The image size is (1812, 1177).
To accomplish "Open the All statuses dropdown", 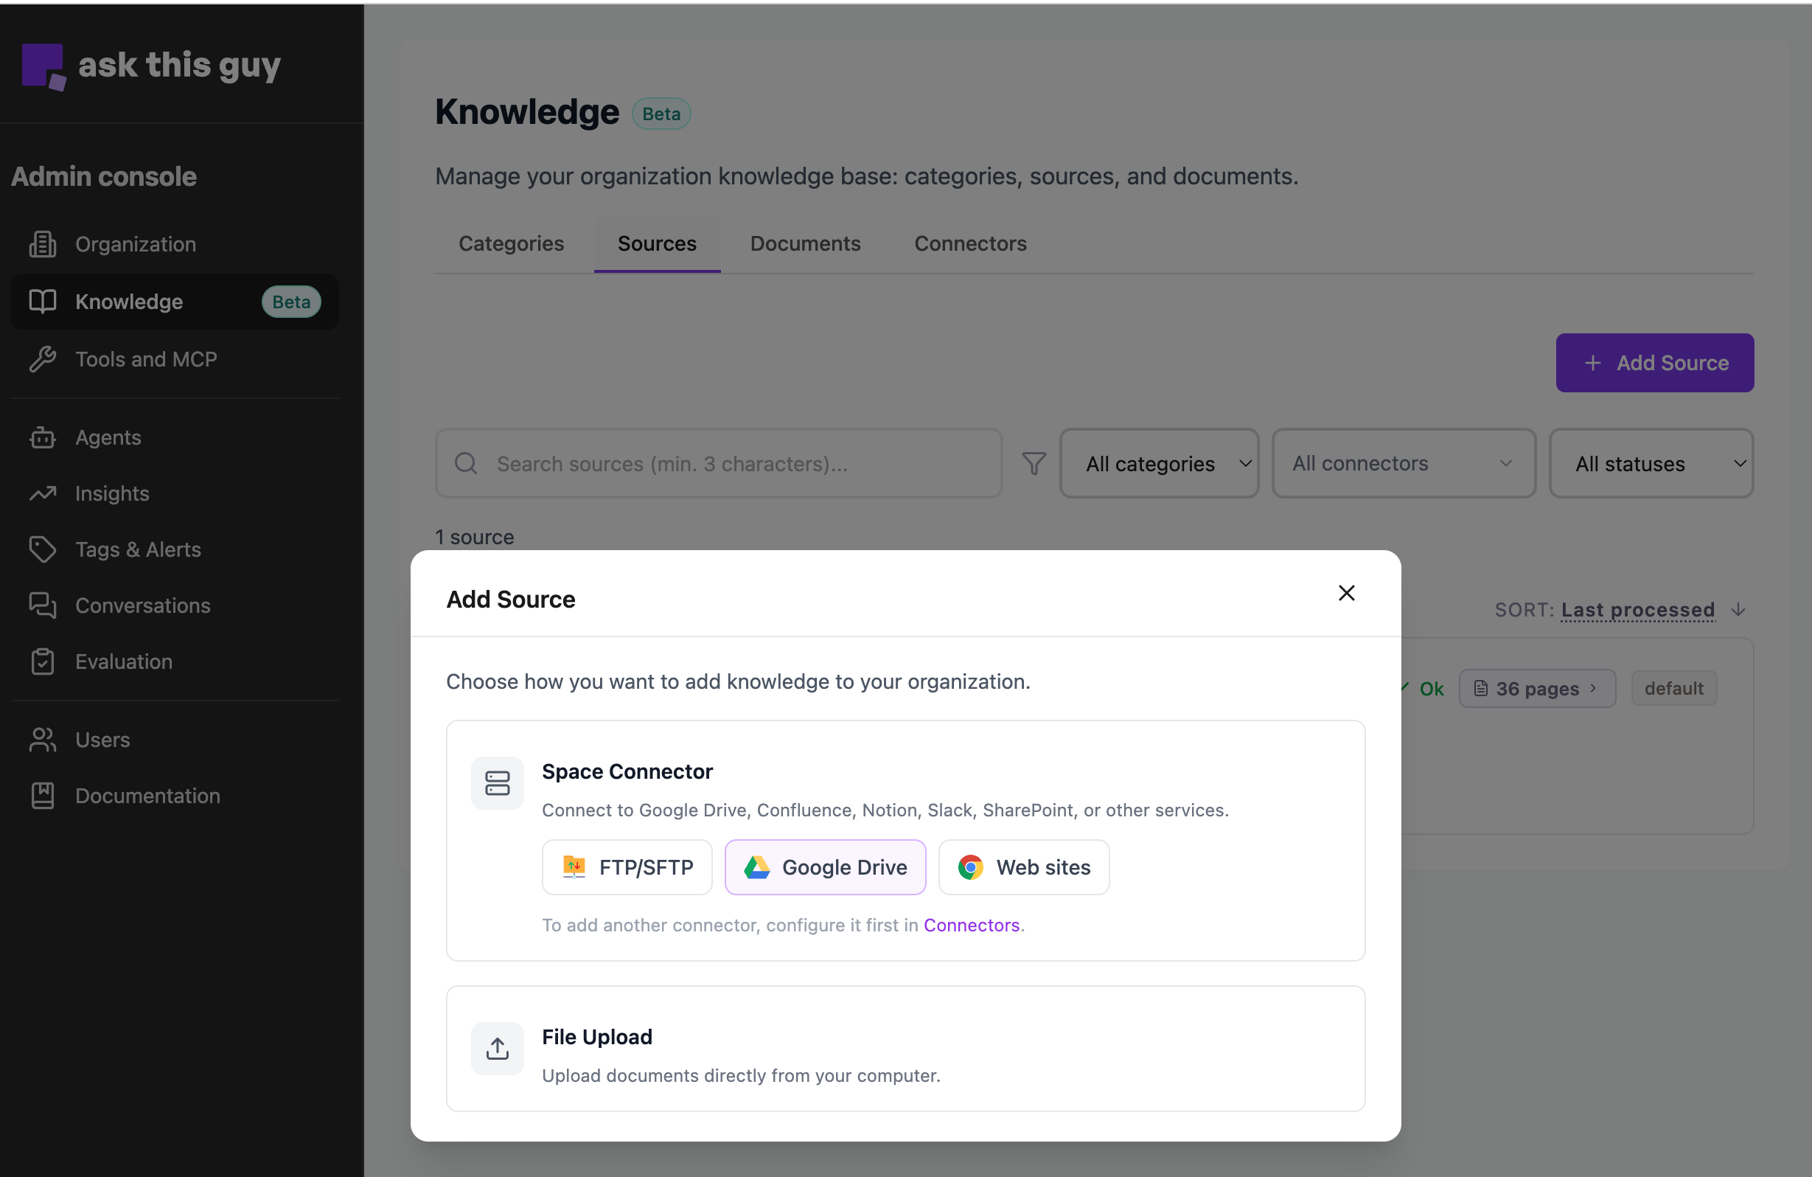I will click(x=1651, y=463).
